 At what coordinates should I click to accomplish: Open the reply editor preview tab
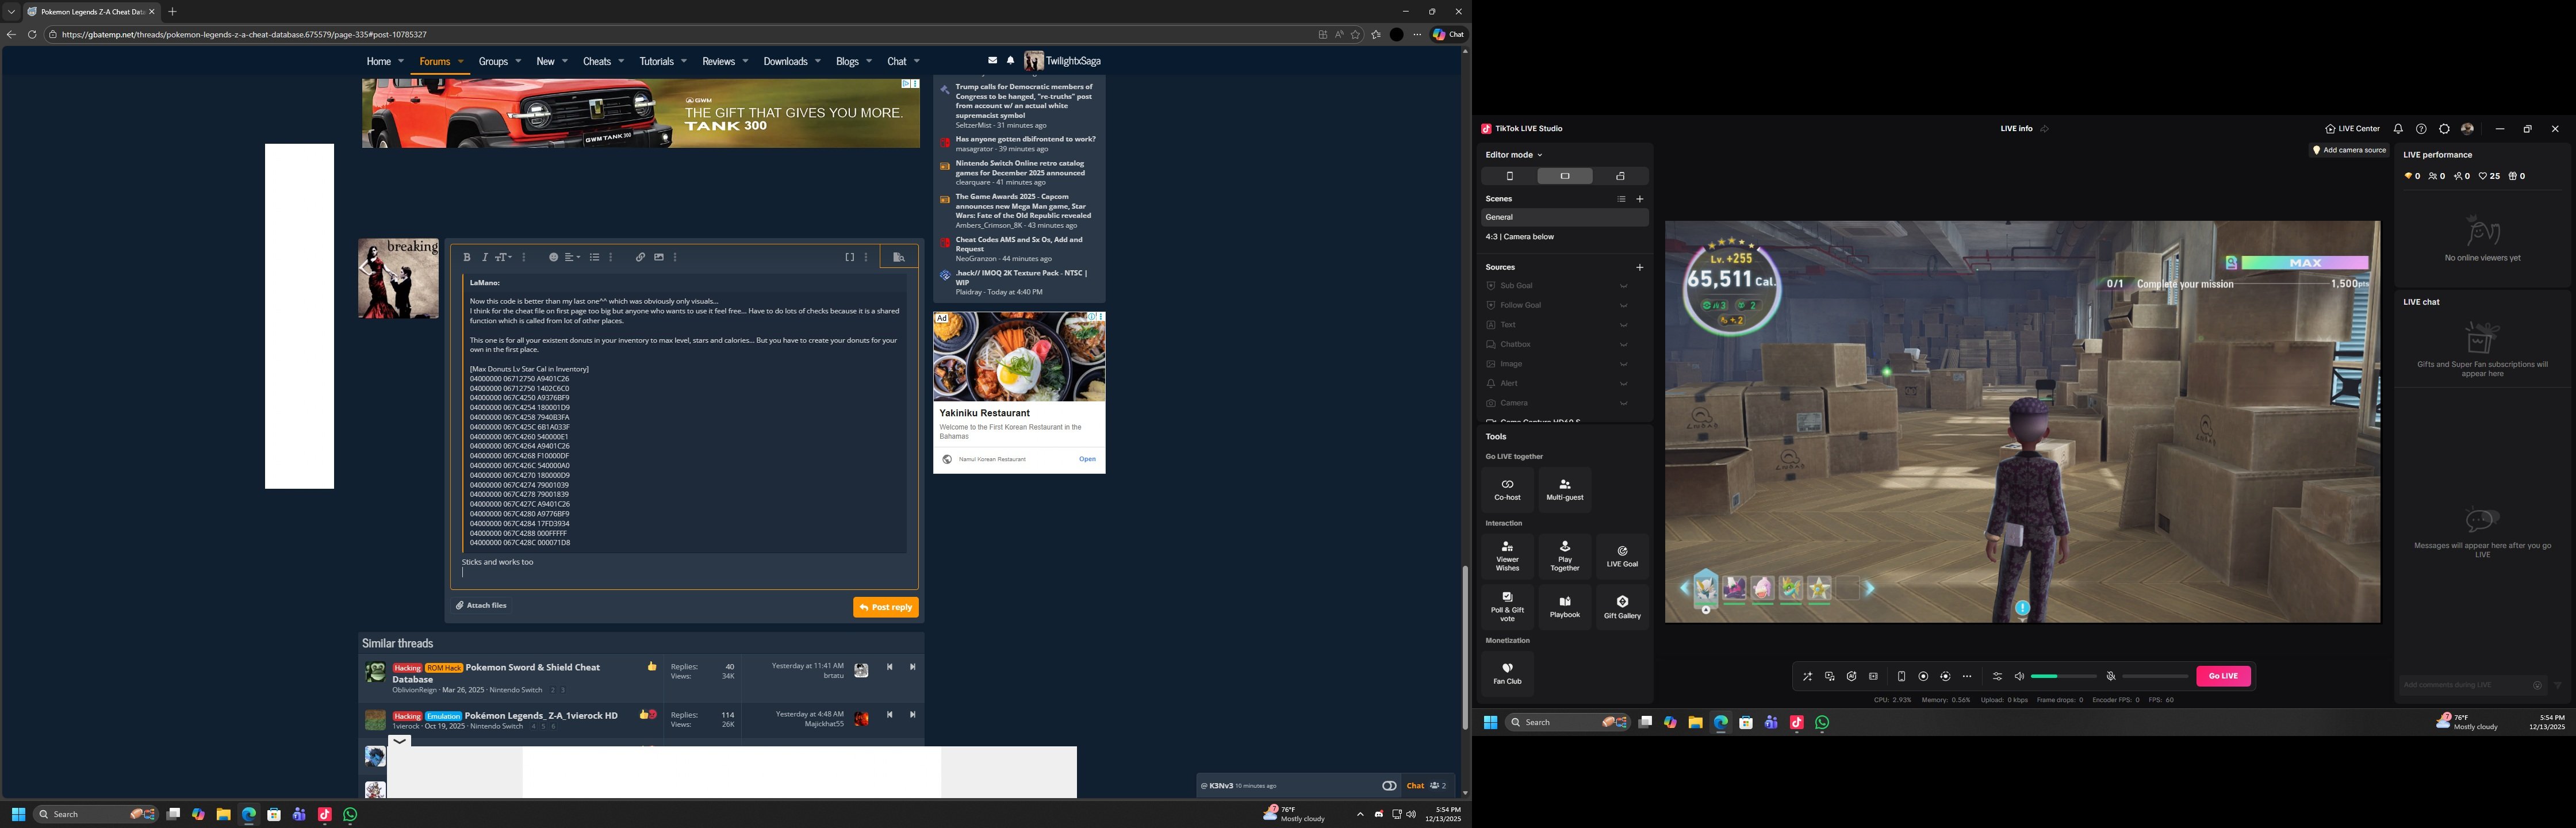coord(899,257)
